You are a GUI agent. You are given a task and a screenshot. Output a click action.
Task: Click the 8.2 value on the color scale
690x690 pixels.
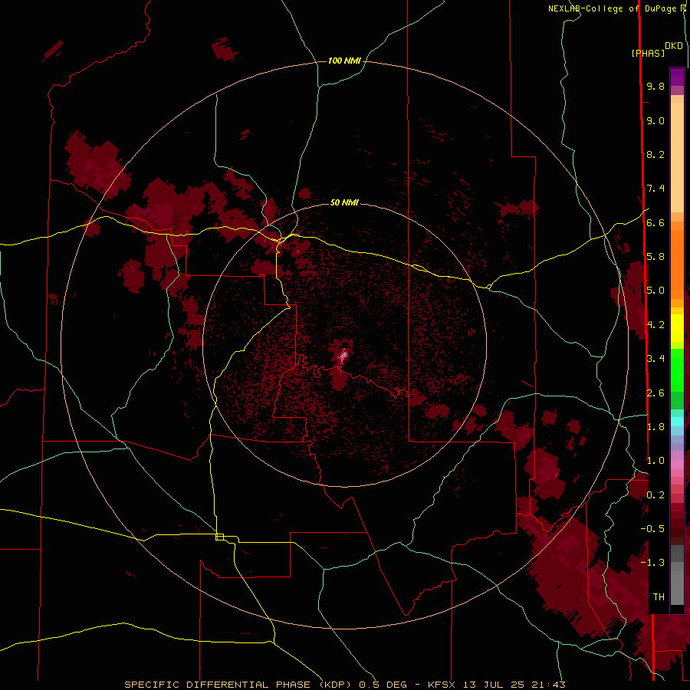(x=655, y=155)
